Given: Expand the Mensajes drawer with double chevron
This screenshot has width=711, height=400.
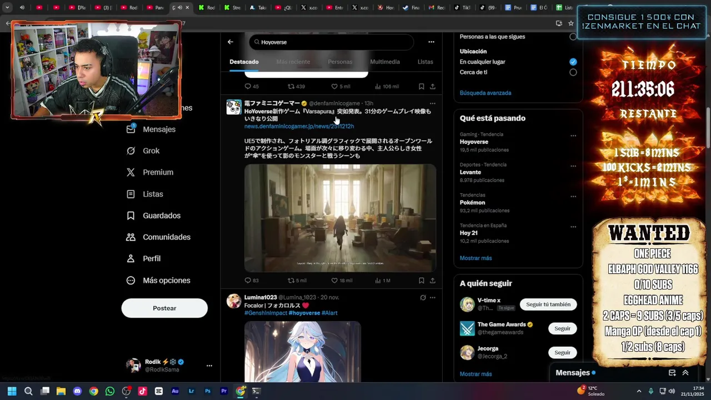Looking at the screenshot, I should coord(685,373).
